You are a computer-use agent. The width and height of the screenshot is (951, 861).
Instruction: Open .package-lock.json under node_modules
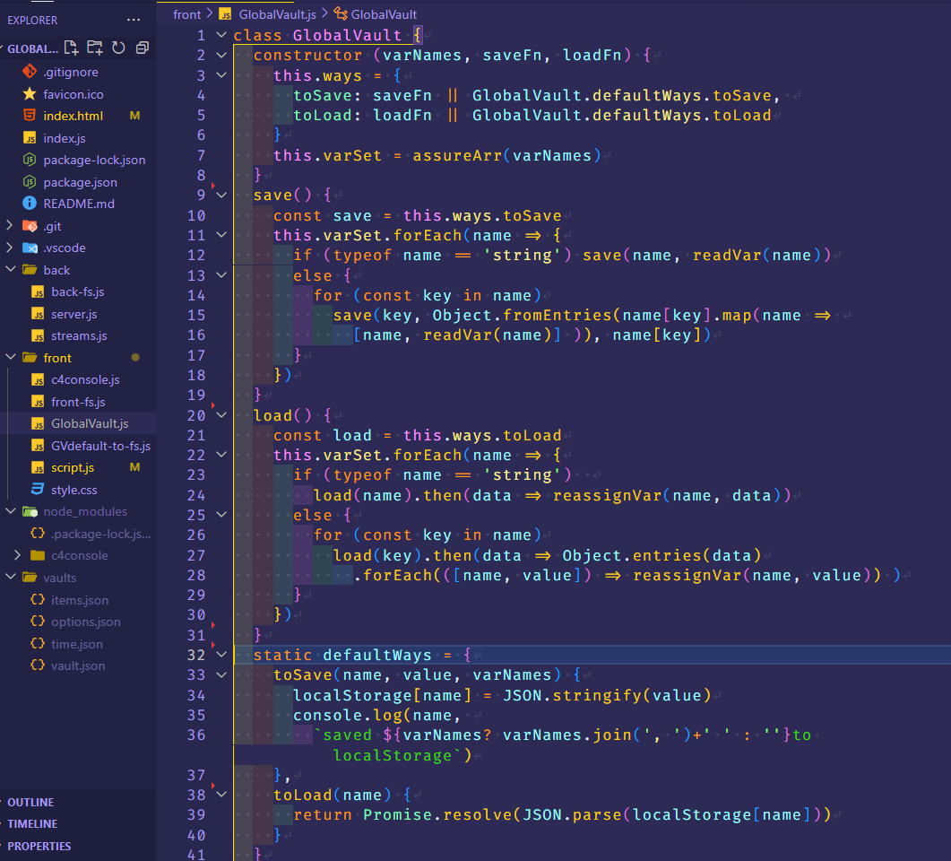[x=100, y=534]
